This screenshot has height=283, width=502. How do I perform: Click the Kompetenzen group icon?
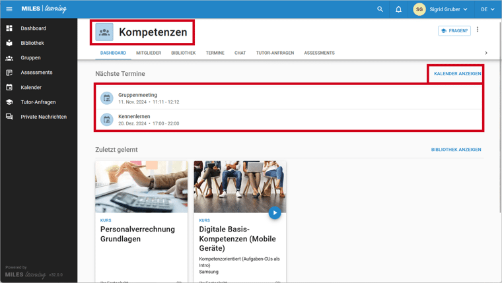point(104,32)
